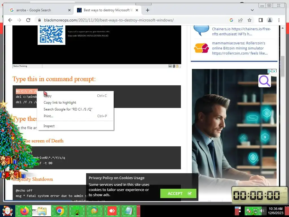Choose Inspect in the context menu
This screenshot has height=217, width=289.
click(75, 126)
